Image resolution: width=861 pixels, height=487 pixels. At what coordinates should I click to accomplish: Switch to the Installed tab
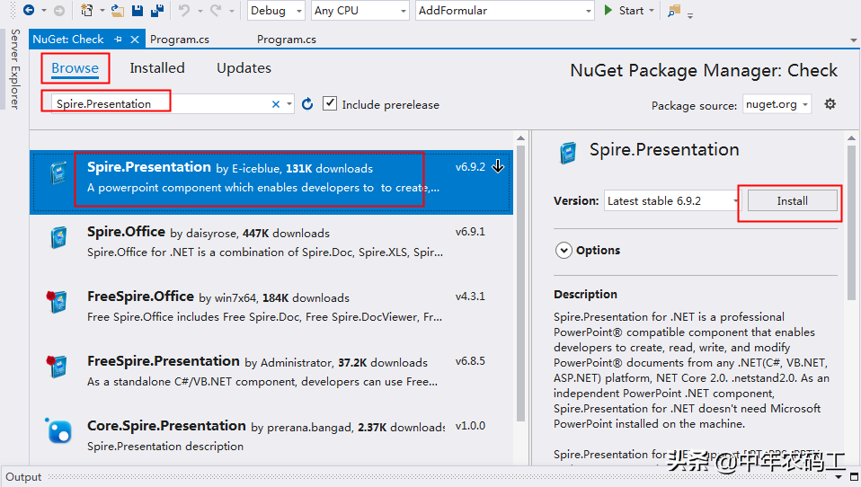(x=157, y=68)
